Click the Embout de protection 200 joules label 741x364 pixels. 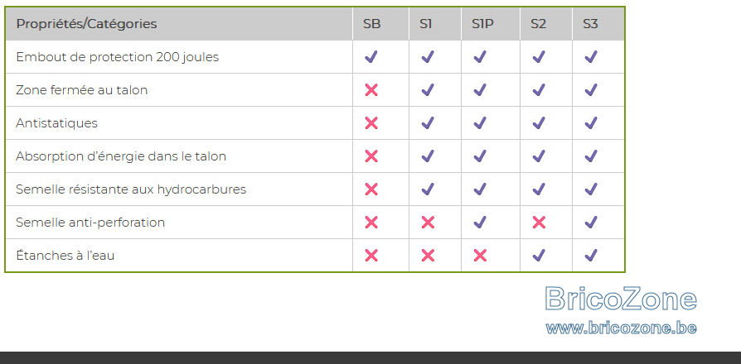pyautogui.click(x=117, y=57)
